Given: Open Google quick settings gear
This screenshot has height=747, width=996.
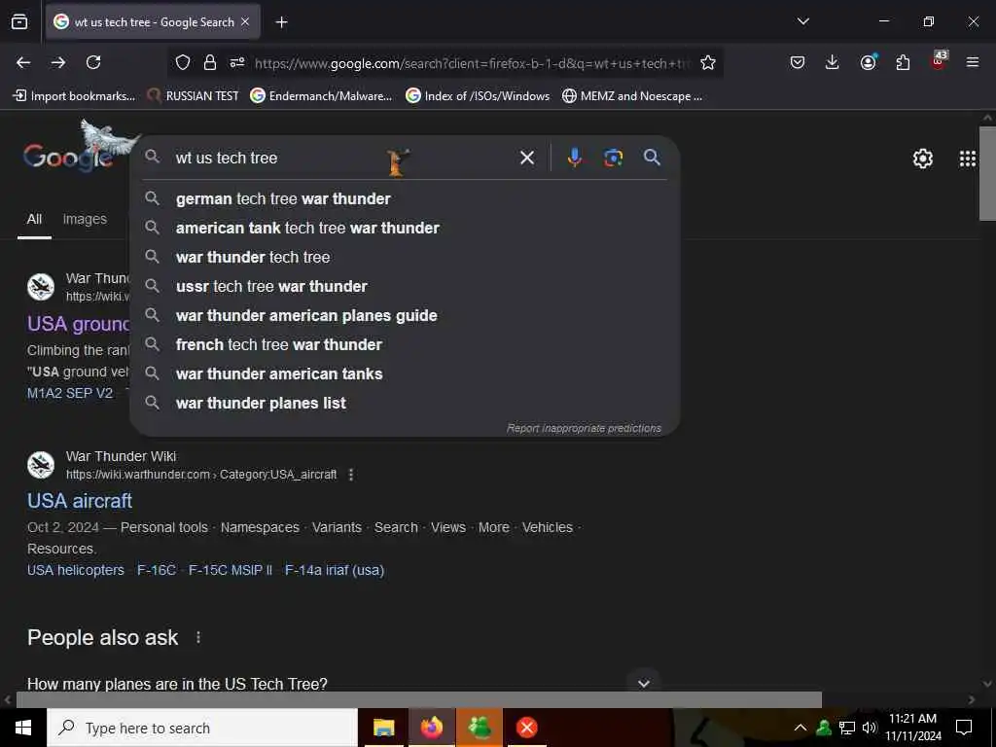Looking at the screenshot, I should (x=922, y=159).
